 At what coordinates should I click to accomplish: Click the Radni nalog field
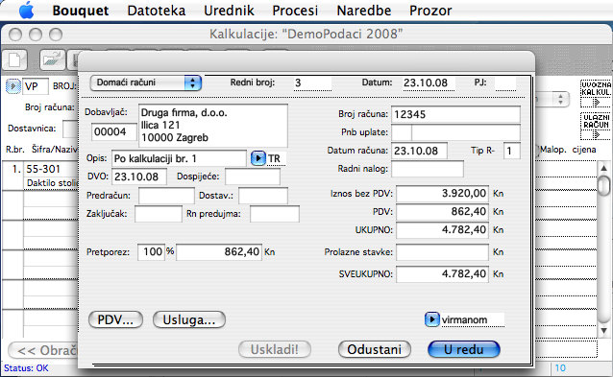tap(428, 169)
